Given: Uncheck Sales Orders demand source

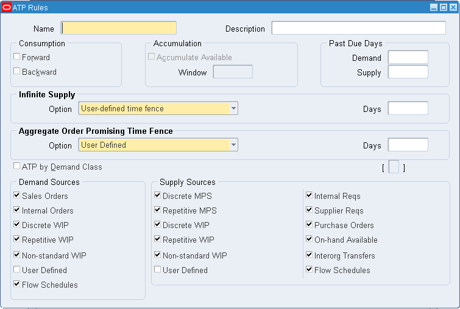Looking at the screenshot, I should point(16,195).
